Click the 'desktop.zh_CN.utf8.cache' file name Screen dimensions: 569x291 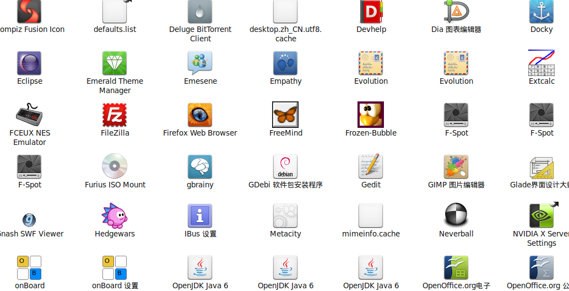pyautogui.click(x=285, y=34)
